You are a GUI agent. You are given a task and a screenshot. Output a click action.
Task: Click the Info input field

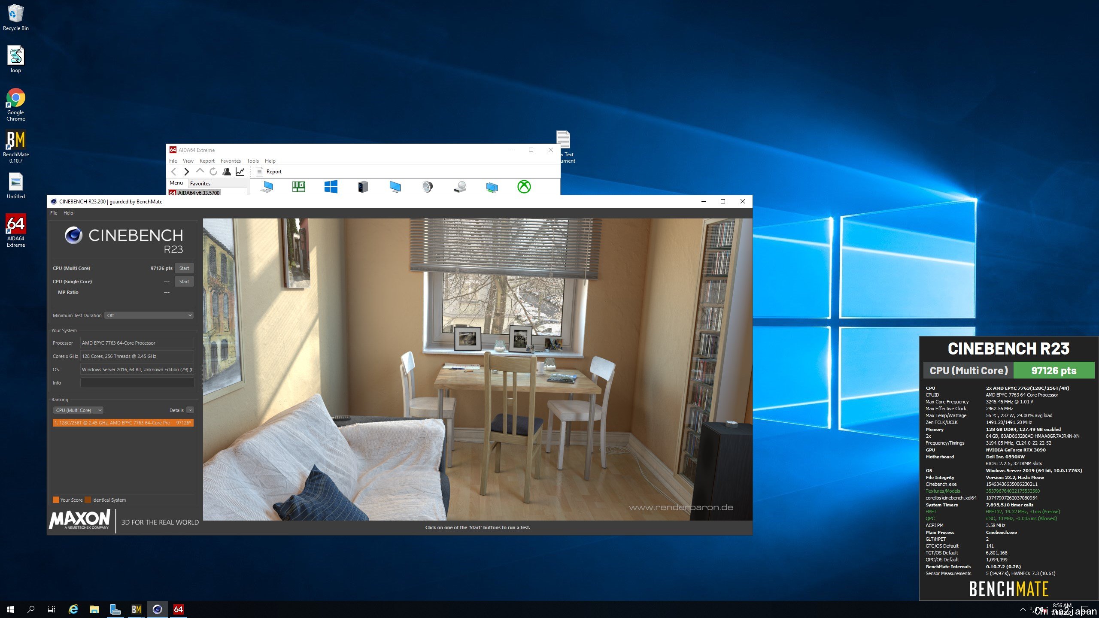pyautogui.click(x=137, y=383)
